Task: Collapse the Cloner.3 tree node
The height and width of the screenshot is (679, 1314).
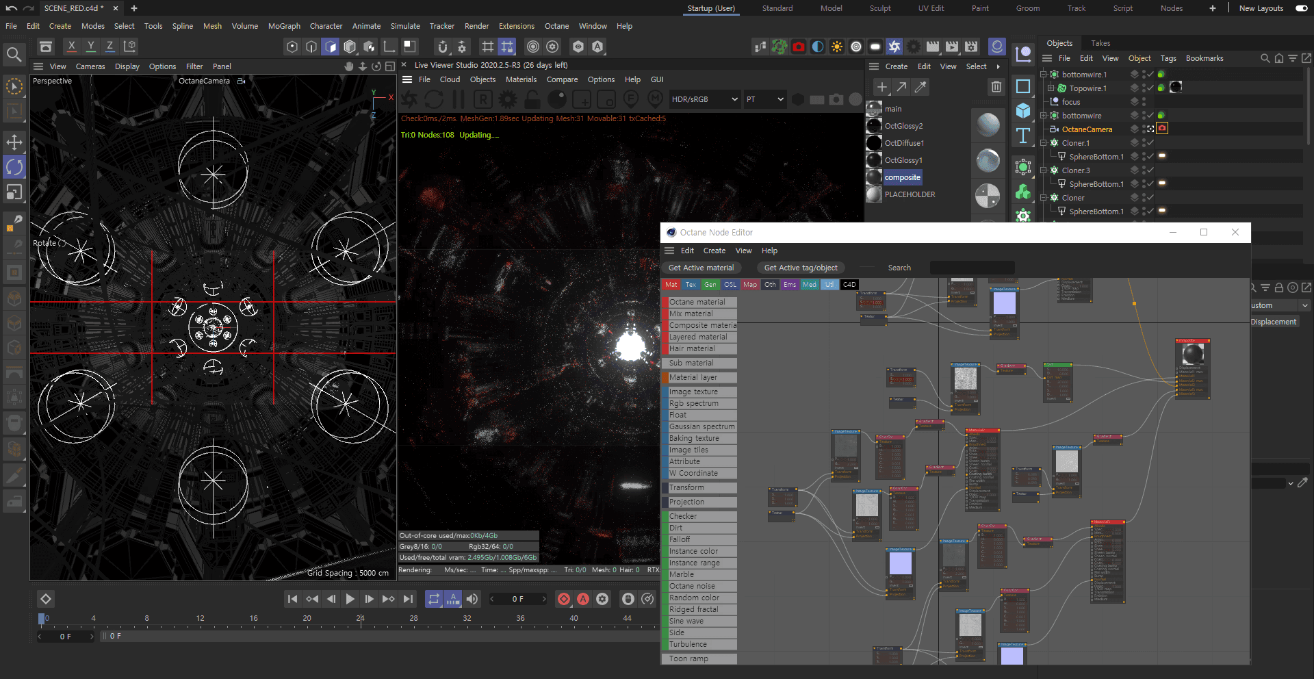Action: (x=1044, y=170)
